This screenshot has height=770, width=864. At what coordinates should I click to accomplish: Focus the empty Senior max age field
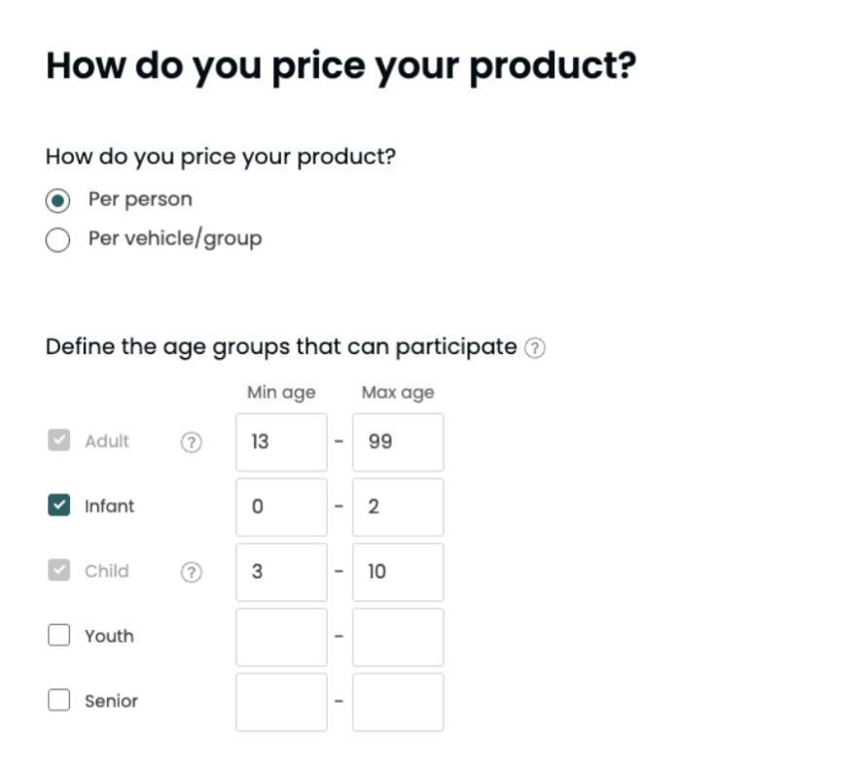[398, 702]
